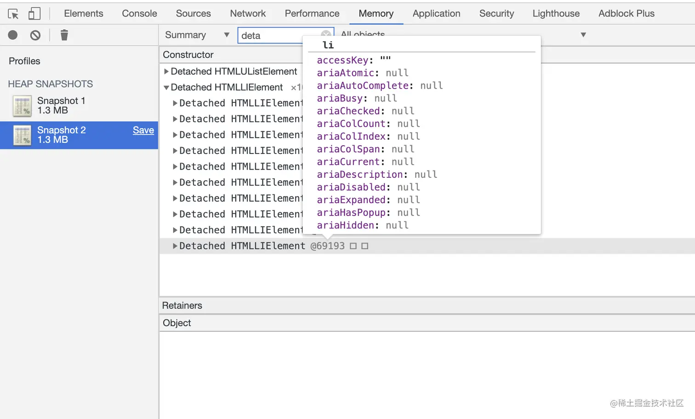Viewport: 695px width, 419px height.
Task: Open the Summary view dropdown
Action: tap(197, 35)
